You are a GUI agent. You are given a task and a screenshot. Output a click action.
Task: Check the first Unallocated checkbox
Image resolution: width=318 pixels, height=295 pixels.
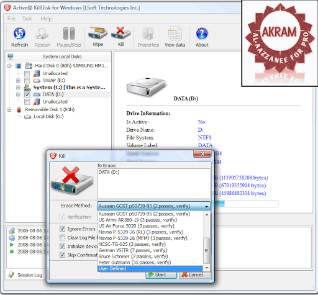tap(27, 73)
